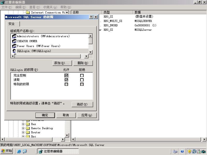207x155 pixels.
Task: Click the 0x00000001 (1) data value
Action: [x=145, y=25]
